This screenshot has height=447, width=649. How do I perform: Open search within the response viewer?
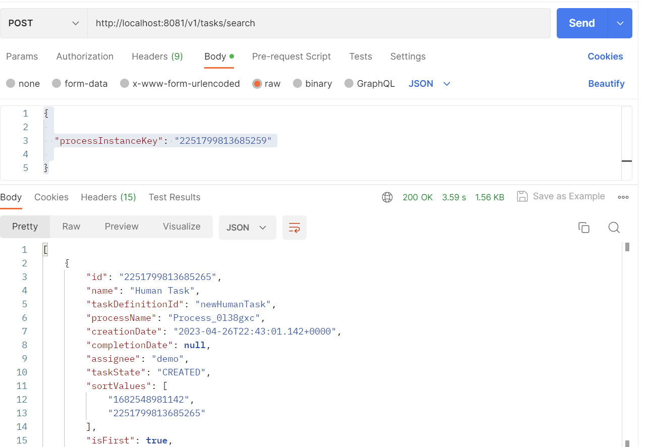click(614, 228)
